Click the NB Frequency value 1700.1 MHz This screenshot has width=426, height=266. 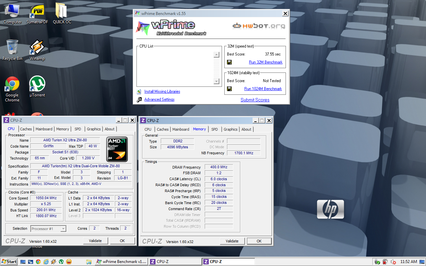click(x=244, y=153)
